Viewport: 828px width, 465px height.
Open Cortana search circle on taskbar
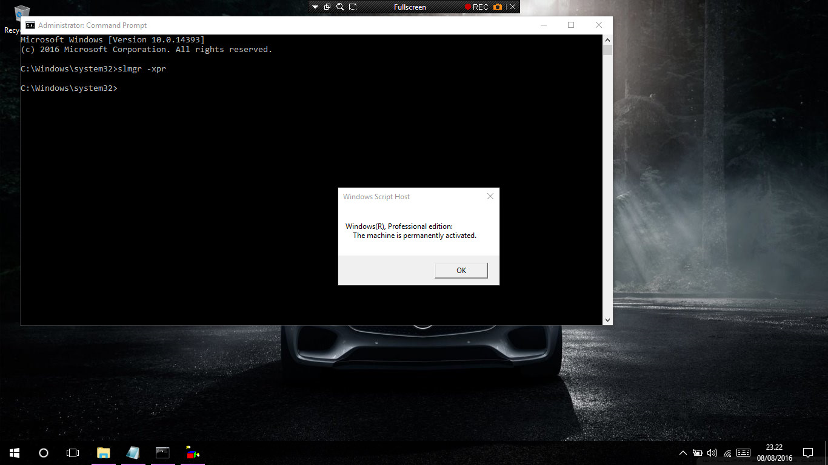tap(44, 452)
